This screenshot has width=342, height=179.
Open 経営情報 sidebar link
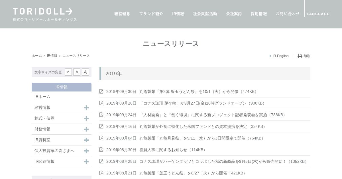(x=42, y=107)
